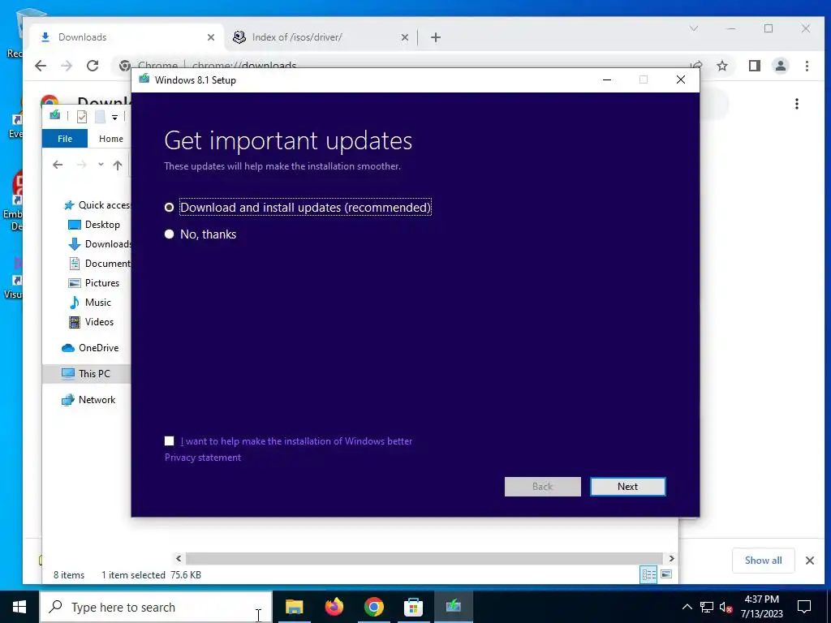Close the Windows 8.1 Setup dialog
831x623 pixels.
pos(681,79)
